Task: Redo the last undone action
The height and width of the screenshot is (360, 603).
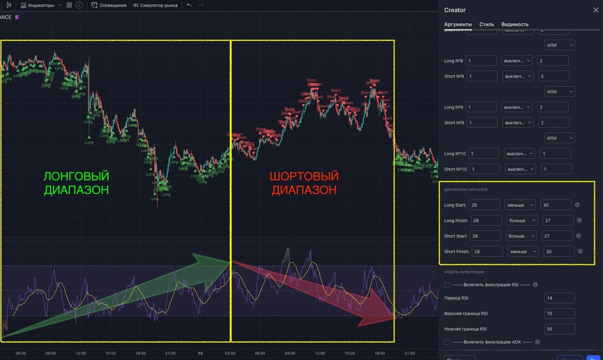Action: point(201,5)
